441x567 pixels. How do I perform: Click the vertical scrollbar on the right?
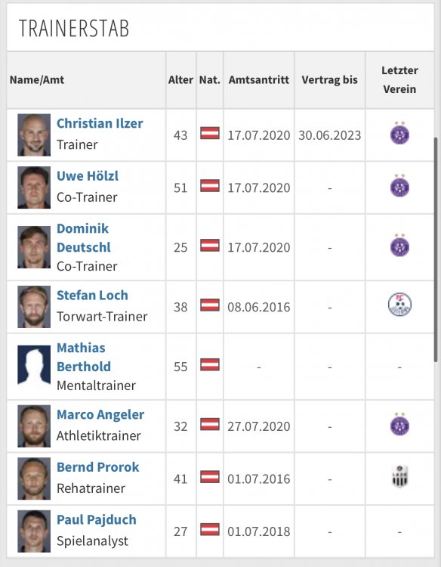436,249
